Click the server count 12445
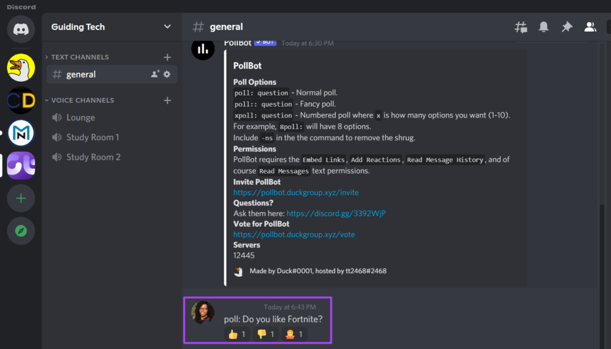The width and height of the screenshot is (611, 349). (x=244, y=255)
